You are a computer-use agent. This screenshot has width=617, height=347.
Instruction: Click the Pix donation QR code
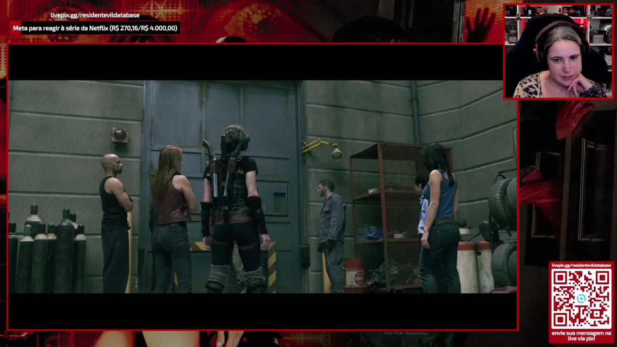tap(581, 298)
